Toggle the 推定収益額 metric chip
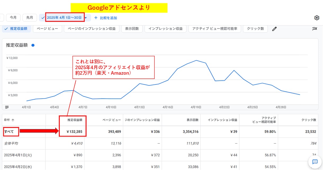This screenshot has width=323, height=181. click(16, 29)
